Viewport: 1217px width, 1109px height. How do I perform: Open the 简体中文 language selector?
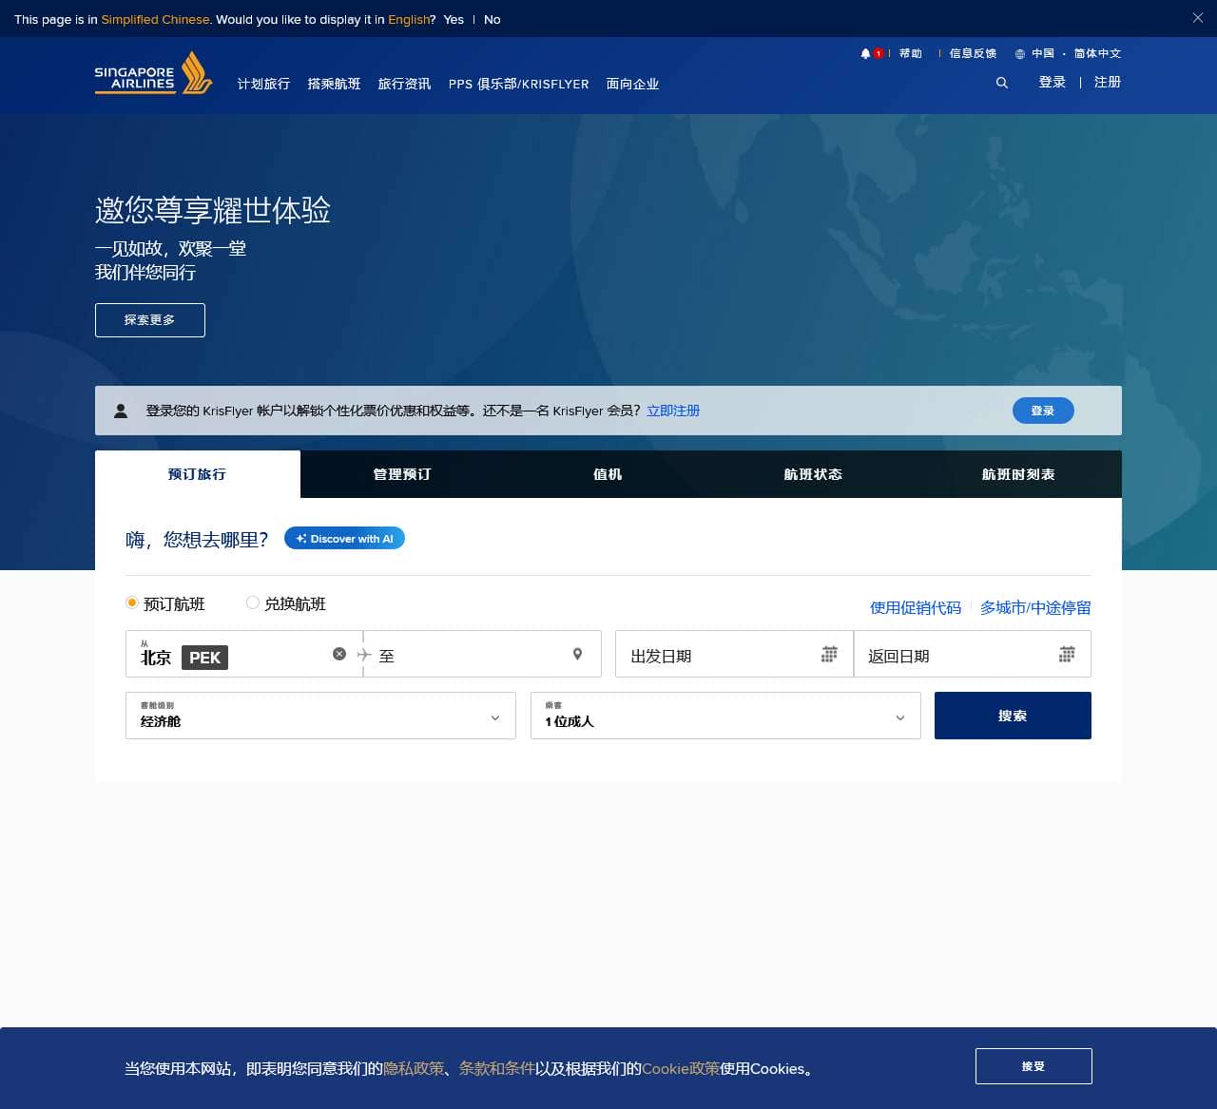1095,53
